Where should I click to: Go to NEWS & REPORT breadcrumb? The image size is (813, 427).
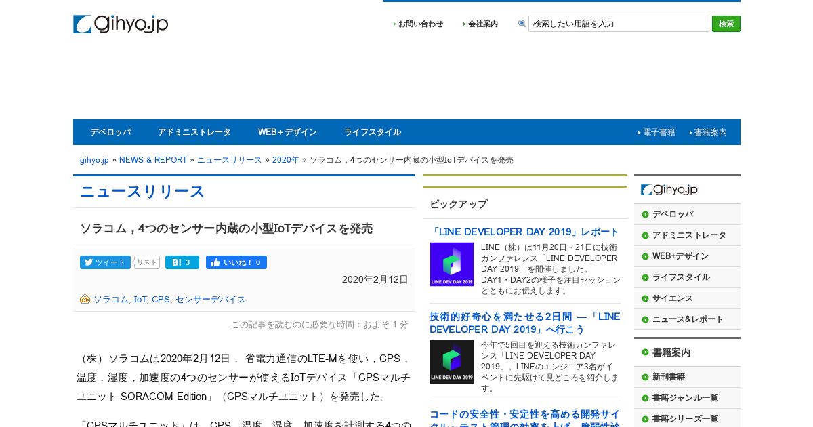pyautogui.click(x=153, y=160)
